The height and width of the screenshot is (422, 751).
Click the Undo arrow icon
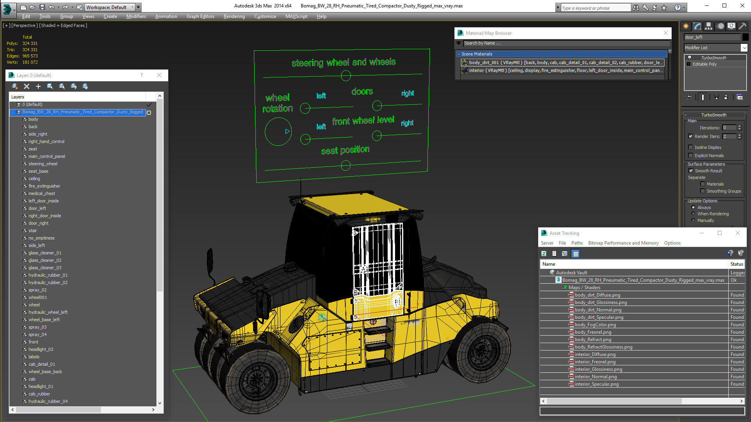(51, 7)
